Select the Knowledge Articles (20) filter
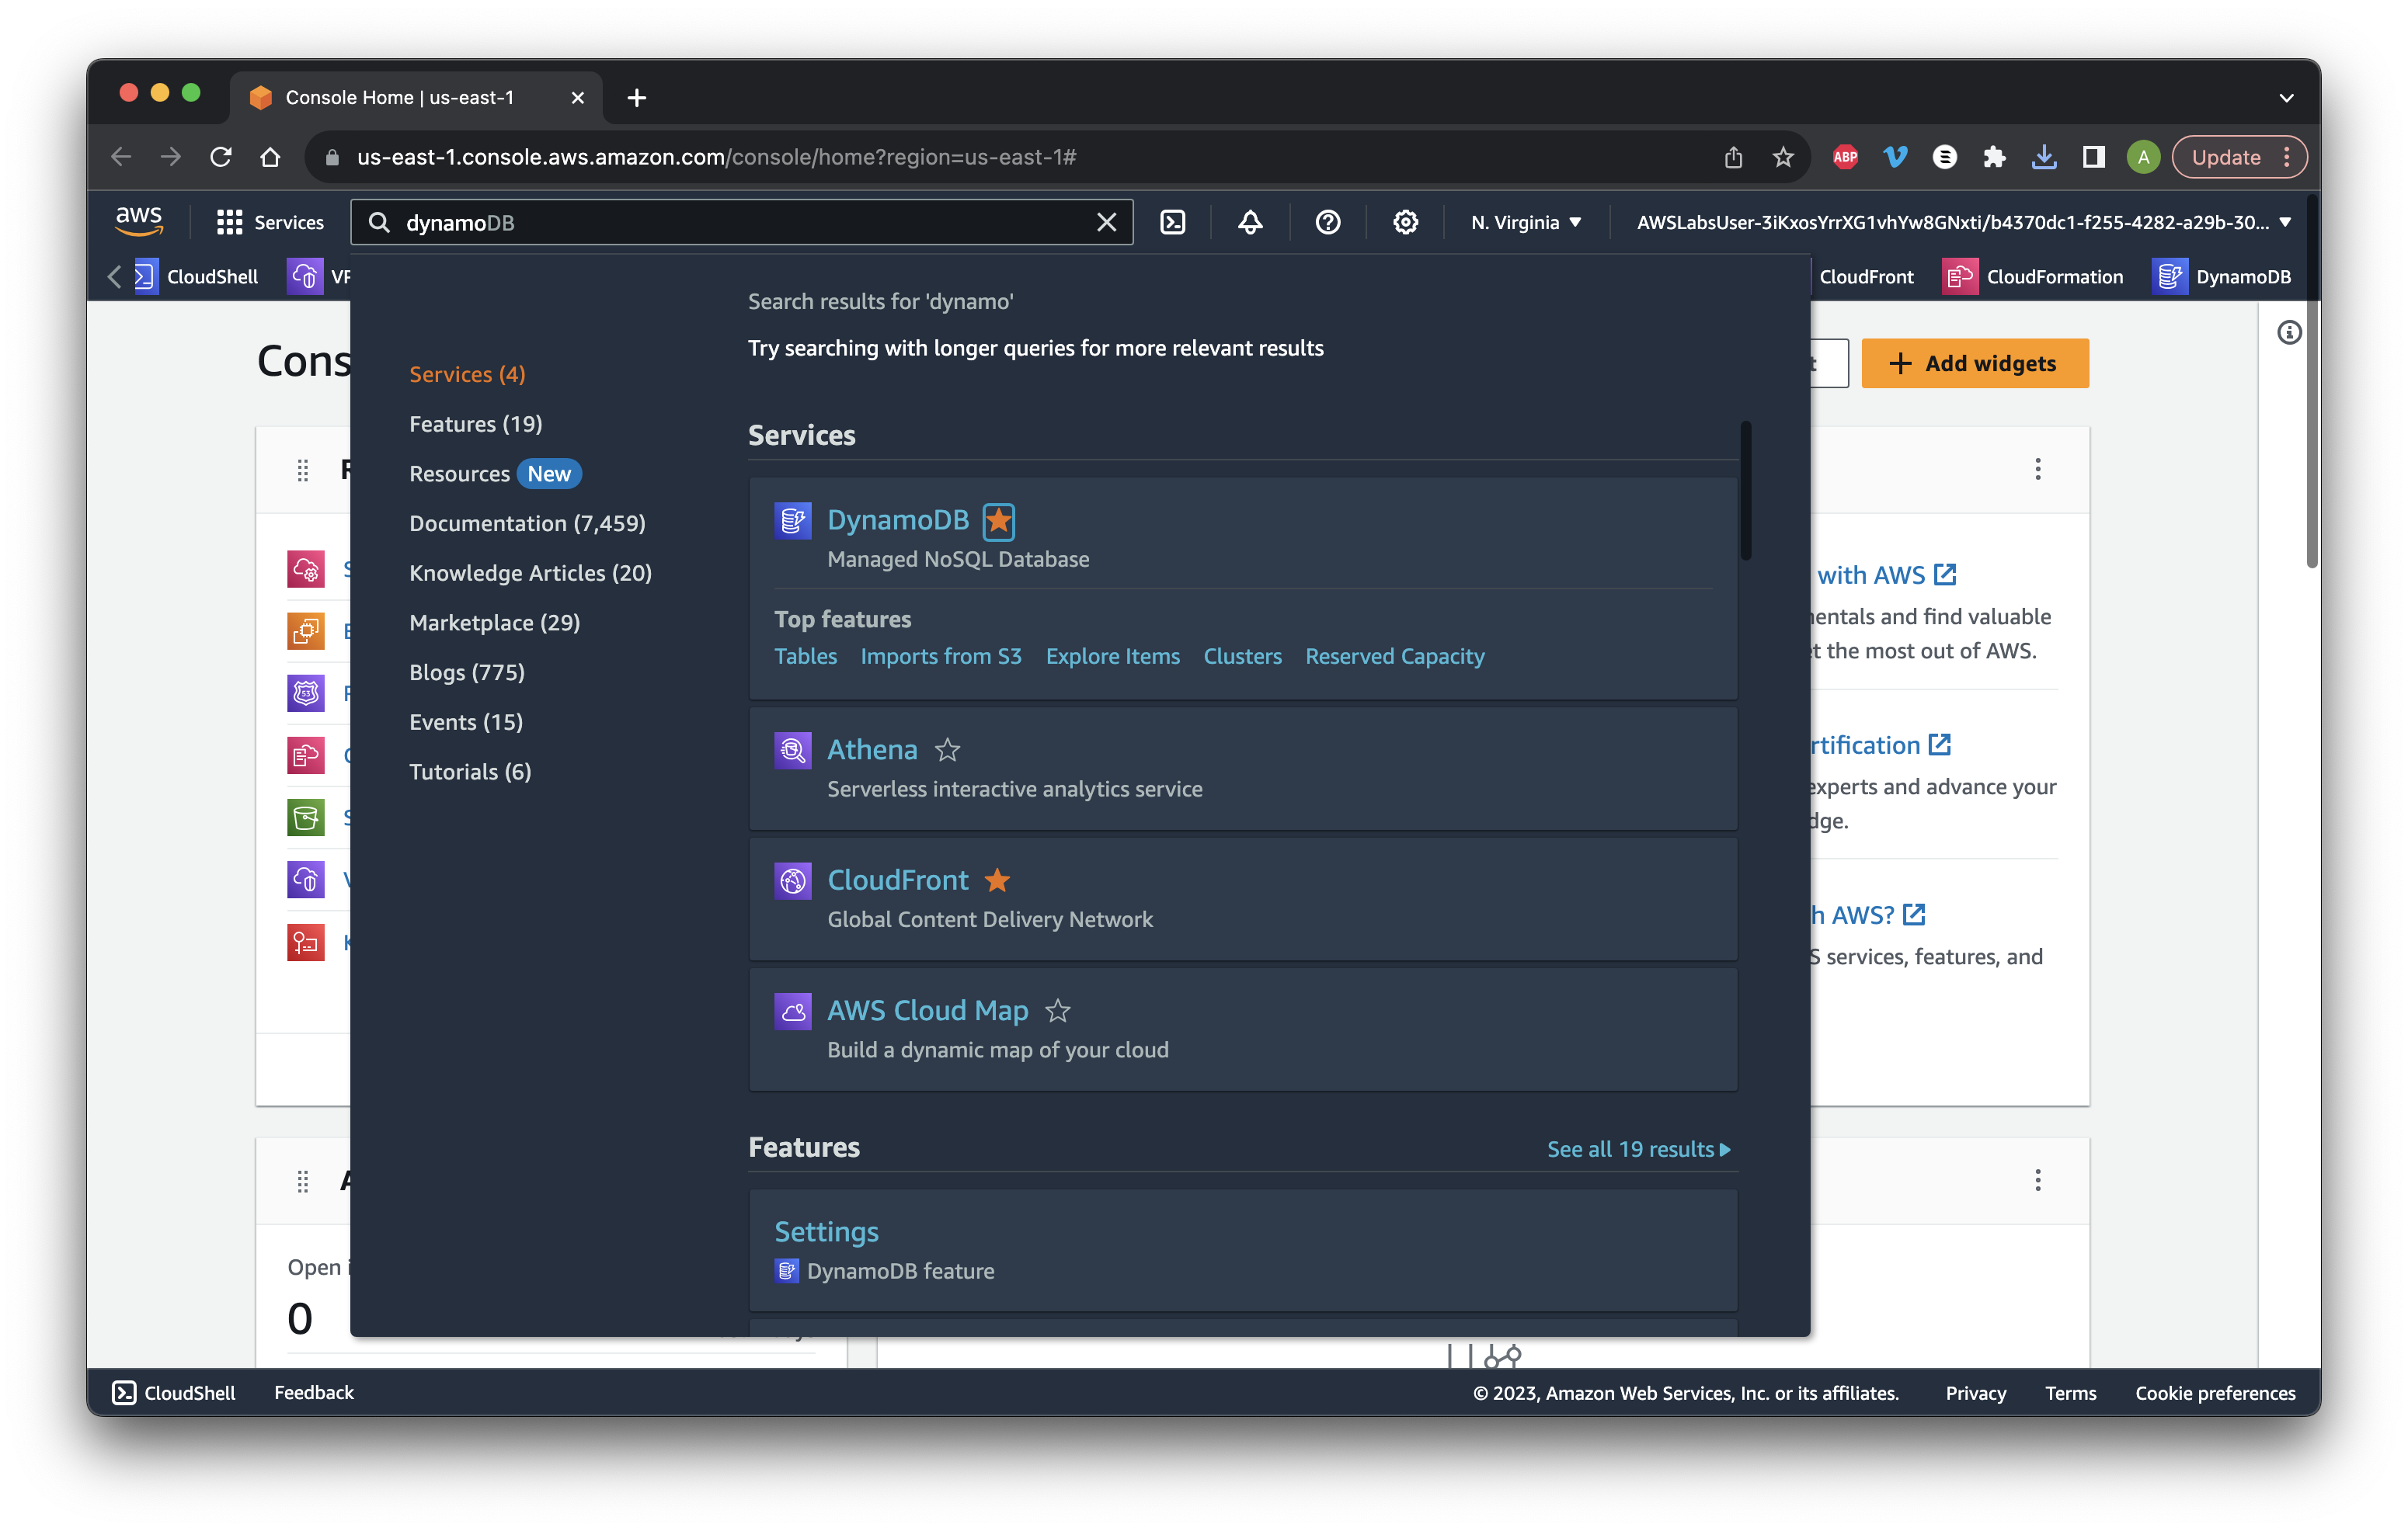The height and width of the screenshot is (1531, 2408). (530, 573)
